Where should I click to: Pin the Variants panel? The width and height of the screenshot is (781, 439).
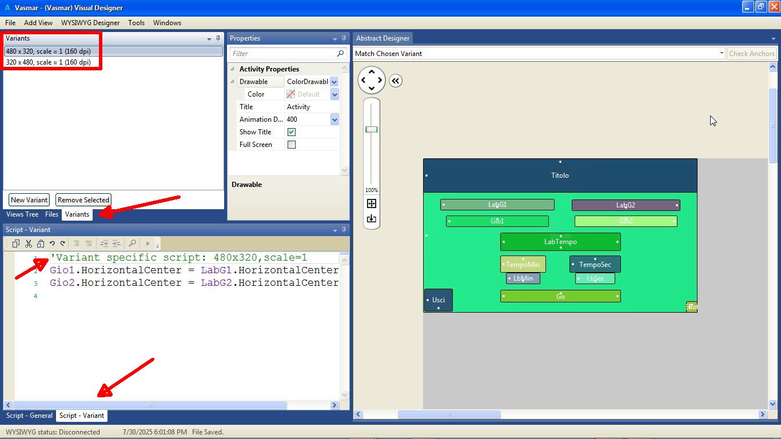tap(218, 38)
